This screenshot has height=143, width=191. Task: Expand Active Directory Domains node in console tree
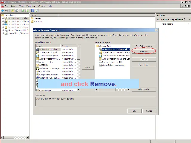(3, 21)
